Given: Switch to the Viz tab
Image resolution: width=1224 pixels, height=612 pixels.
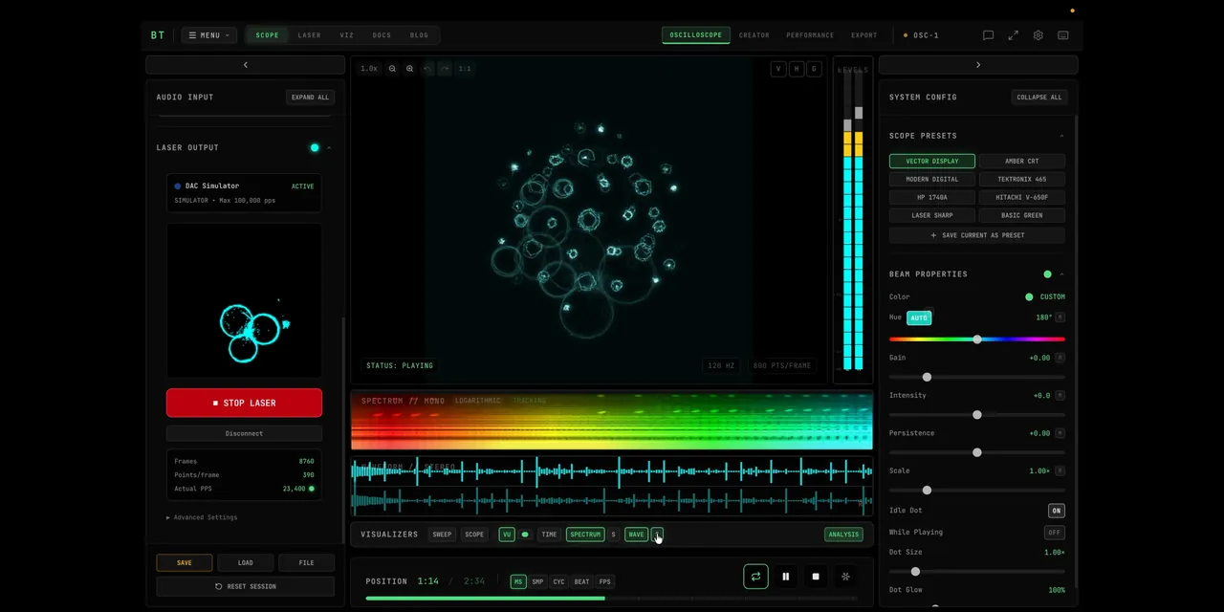Looking at the screenshot, I should click(346, 35).
